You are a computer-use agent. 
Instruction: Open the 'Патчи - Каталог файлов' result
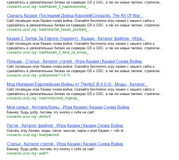pyautogui.click(x=65, y=126)
